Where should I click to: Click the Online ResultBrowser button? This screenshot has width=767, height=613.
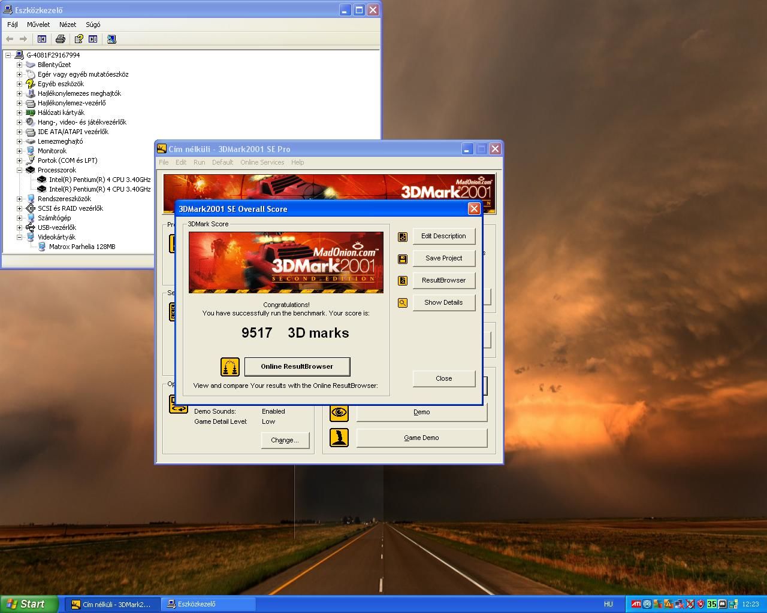[297, 366]
